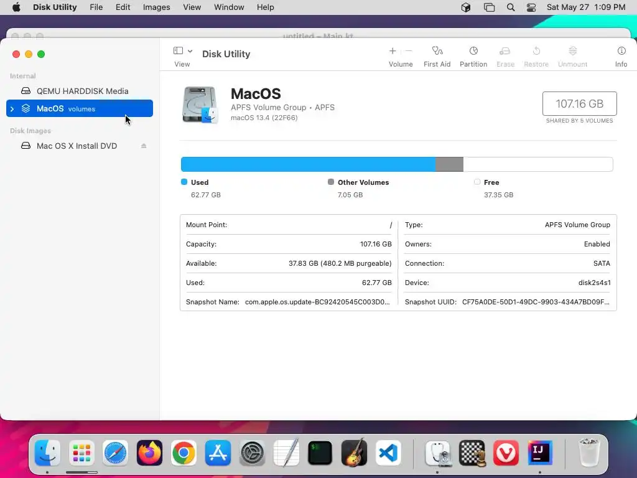Click the white Free legend swatch

477,182
